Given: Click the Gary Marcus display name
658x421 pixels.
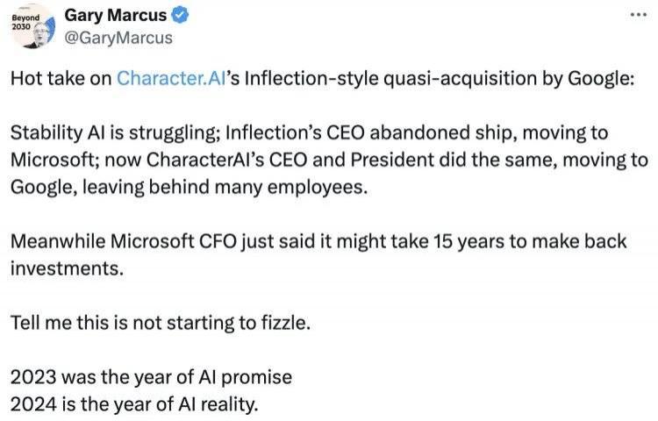Looking at the screenshot, I should coord(116,15).
